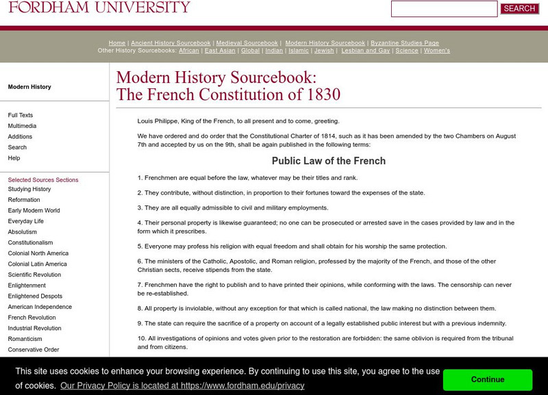
Task: Open Enlightenment section
Action: point(27,285)
